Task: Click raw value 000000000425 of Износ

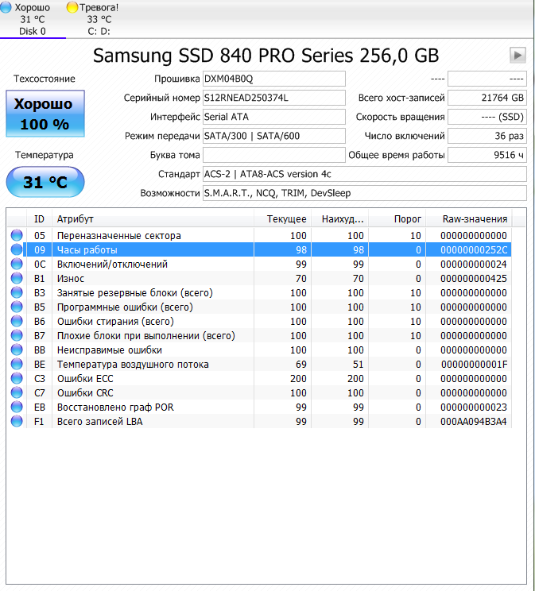Action: point(474,279)
